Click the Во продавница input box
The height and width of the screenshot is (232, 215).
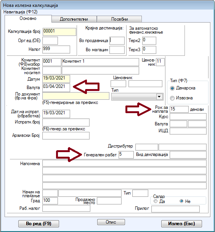[117, 41]
